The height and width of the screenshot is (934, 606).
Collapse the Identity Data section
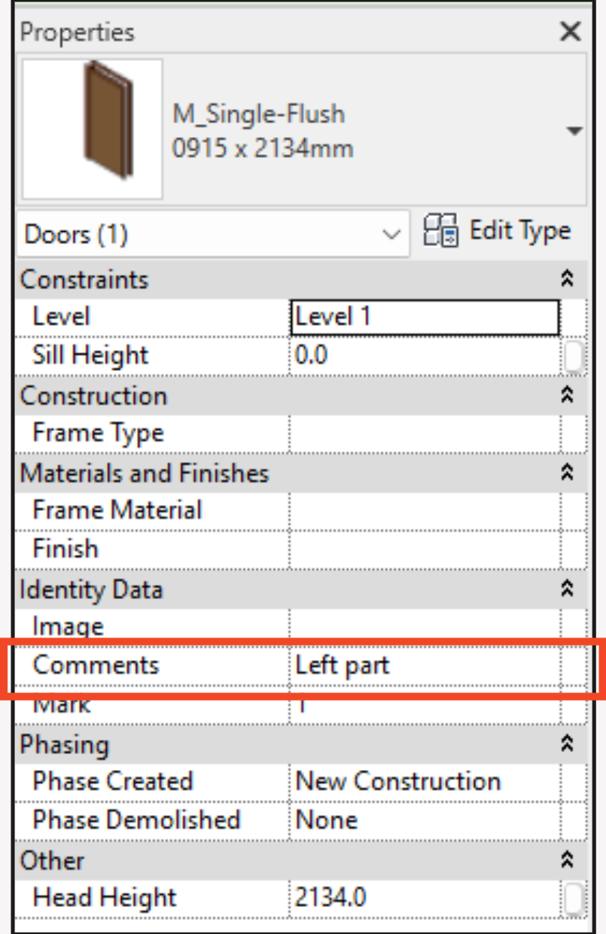(568, 589)
